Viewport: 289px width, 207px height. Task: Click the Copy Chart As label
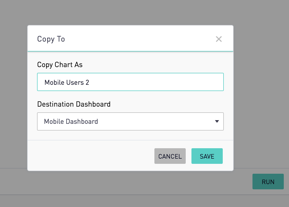point(60,65)
